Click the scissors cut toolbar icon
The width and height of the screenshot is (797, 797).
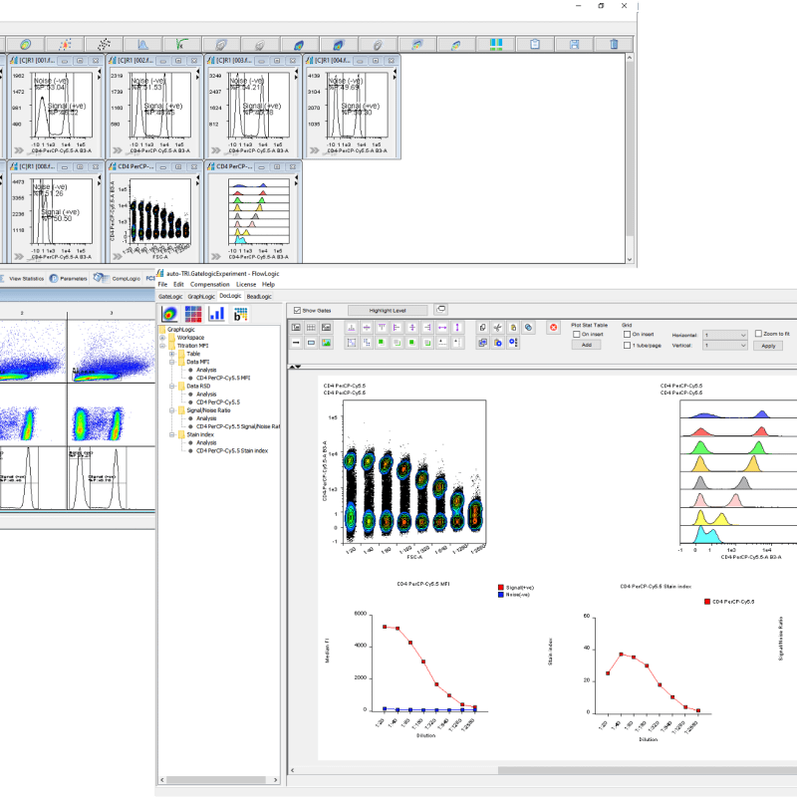(498, 329)
